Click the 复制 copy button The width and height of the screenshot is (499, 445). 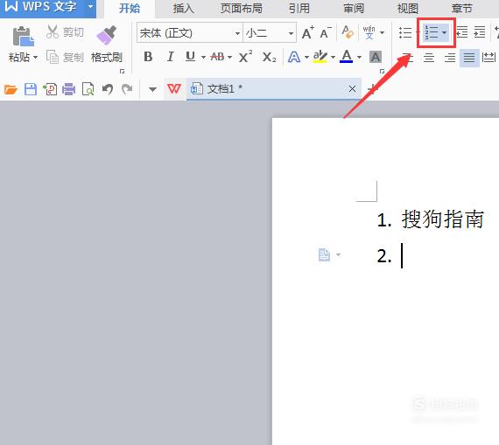pos(65,57)
